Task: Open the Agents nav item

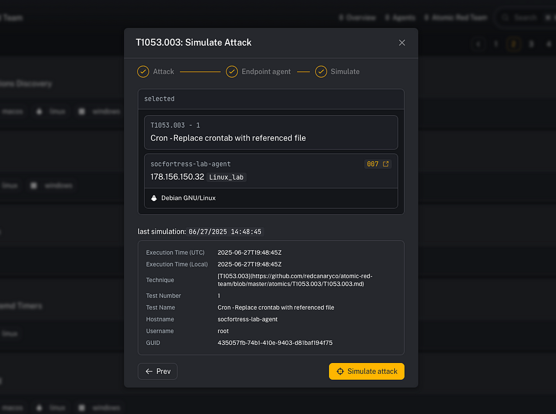Action: pos(400,17)
